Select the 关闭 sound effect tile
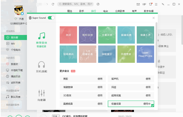 (68, 35)
